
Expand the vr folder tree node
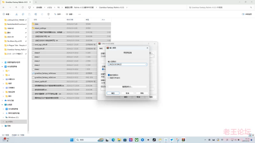tap(3, 75)
